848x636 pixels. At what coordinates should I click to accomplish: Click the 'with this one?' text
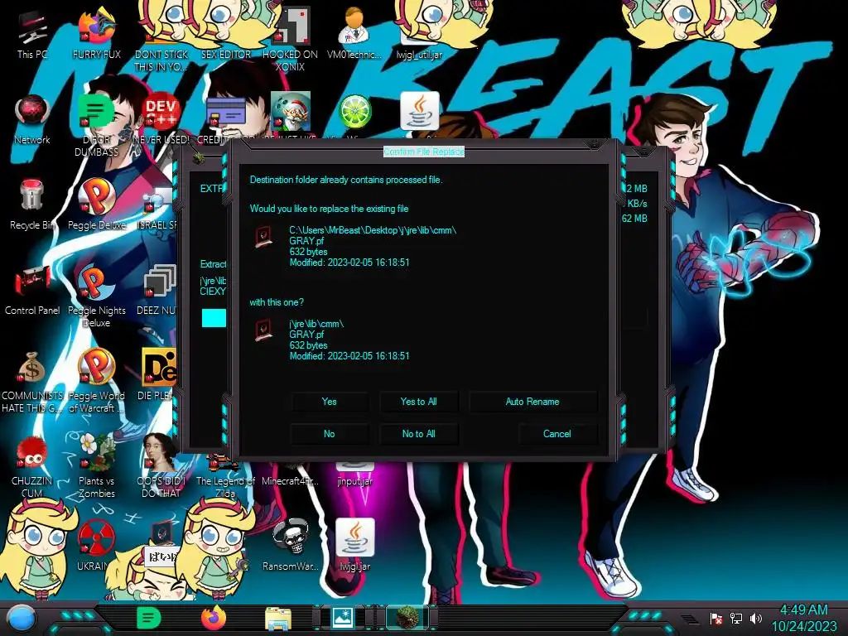(x=277, y=302)
